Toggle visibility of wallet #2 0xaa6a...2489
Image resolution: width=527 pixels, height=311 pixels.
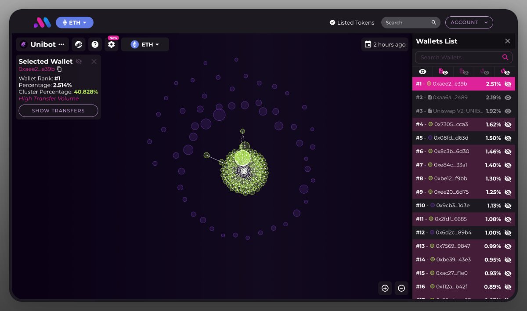508,98
